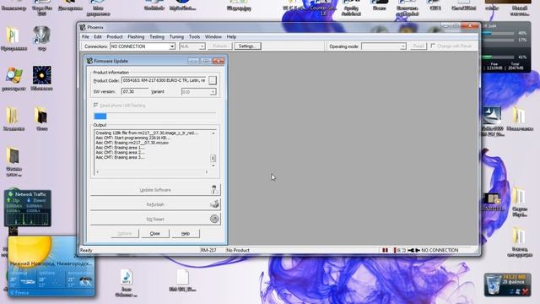Minimize the Firmware Update dialog
The height and width of the screenshot is (304, 540).
193,61
